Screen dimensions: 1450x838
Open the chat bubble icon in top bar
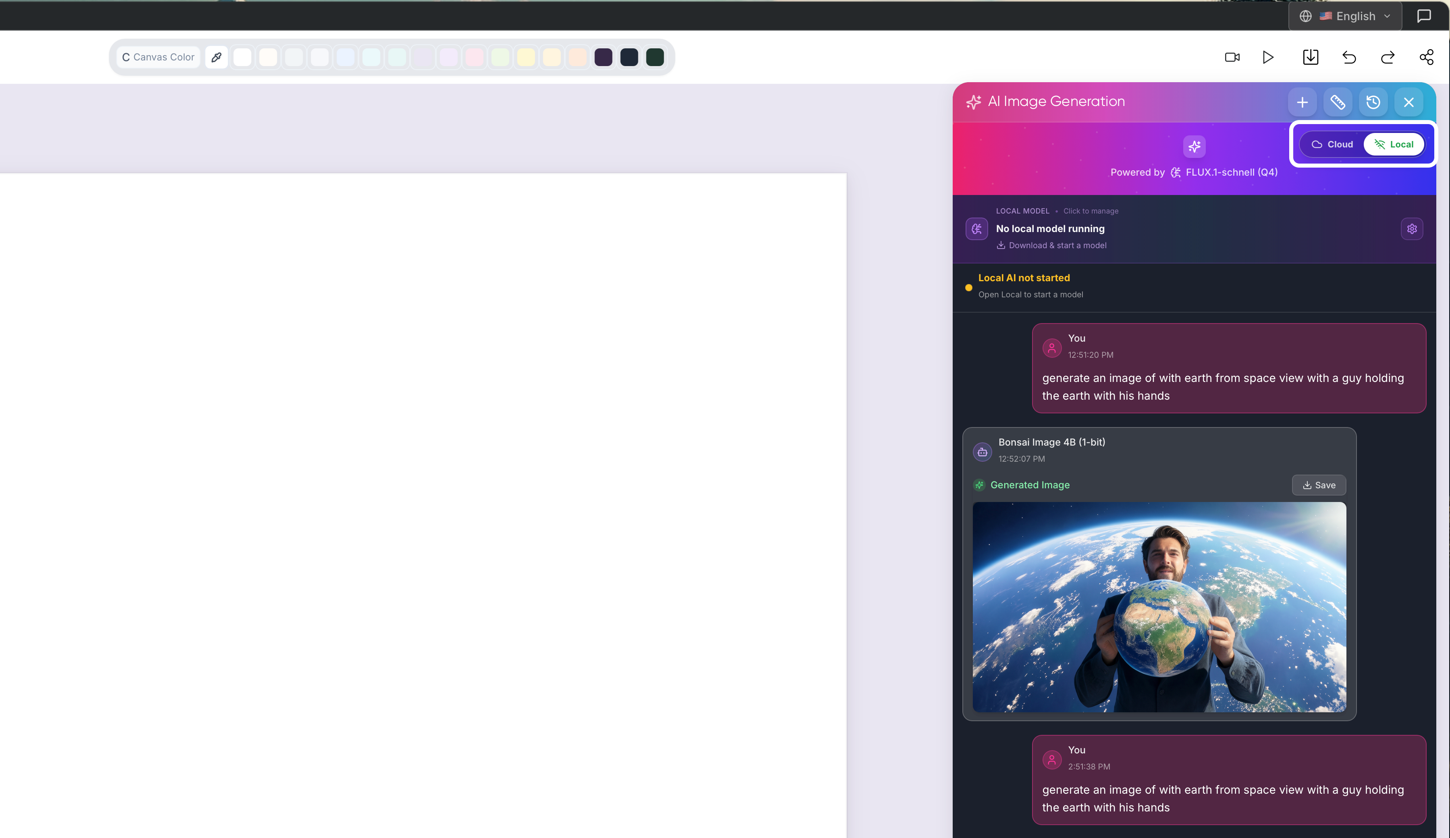tap(1423, 16)
